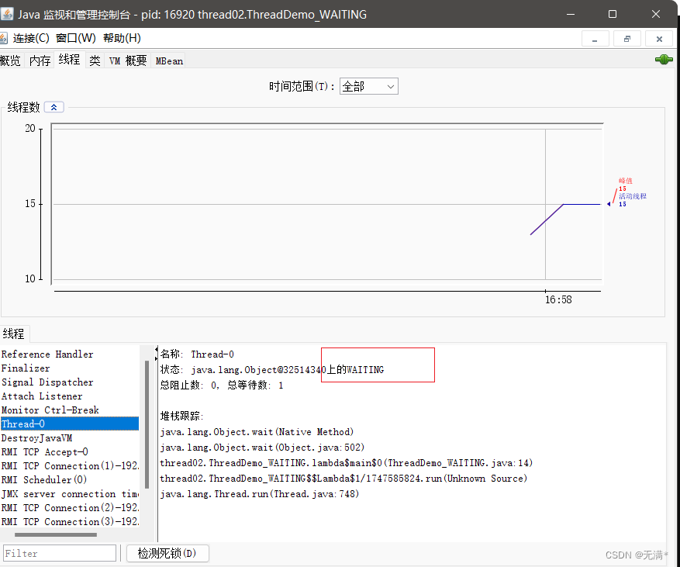Viewport: 680px width, 567px height.
Task: Collapse the thread count chart
Action: tap(54, 107)
